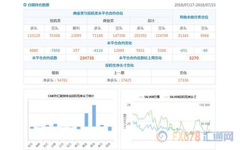This screenshot has height=150, width=240.
Task: Select the other long value 31343
Action: pyautogui.click(x=183, y=36)
